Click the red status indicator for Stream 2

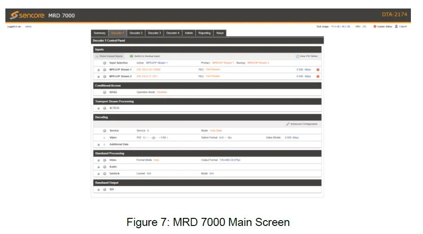click(x=318, y=77)
